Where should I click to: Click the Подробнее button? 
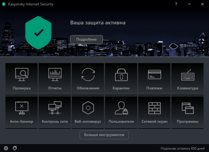tap(87, 39)
